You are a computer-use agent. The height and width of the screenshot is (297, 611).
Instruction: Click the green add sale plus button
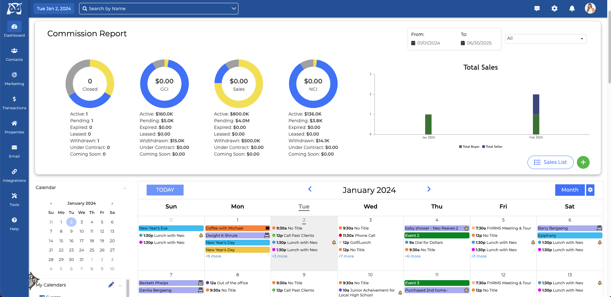583,162
